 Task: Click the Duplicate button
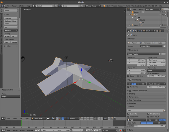click(x=11, y=18)
